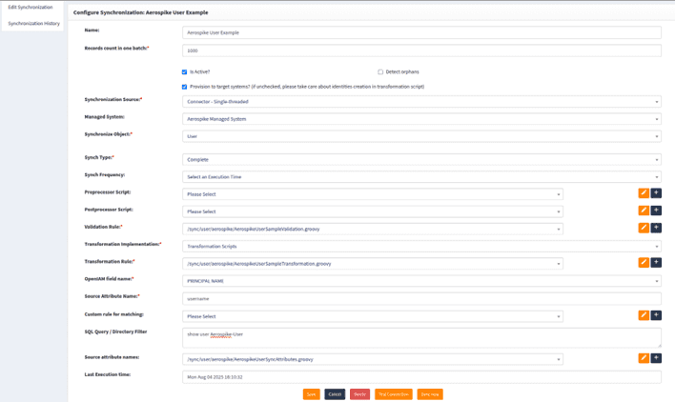Click the red Delete button
Viewport: 675px width, 402px height.
point(359,393)
